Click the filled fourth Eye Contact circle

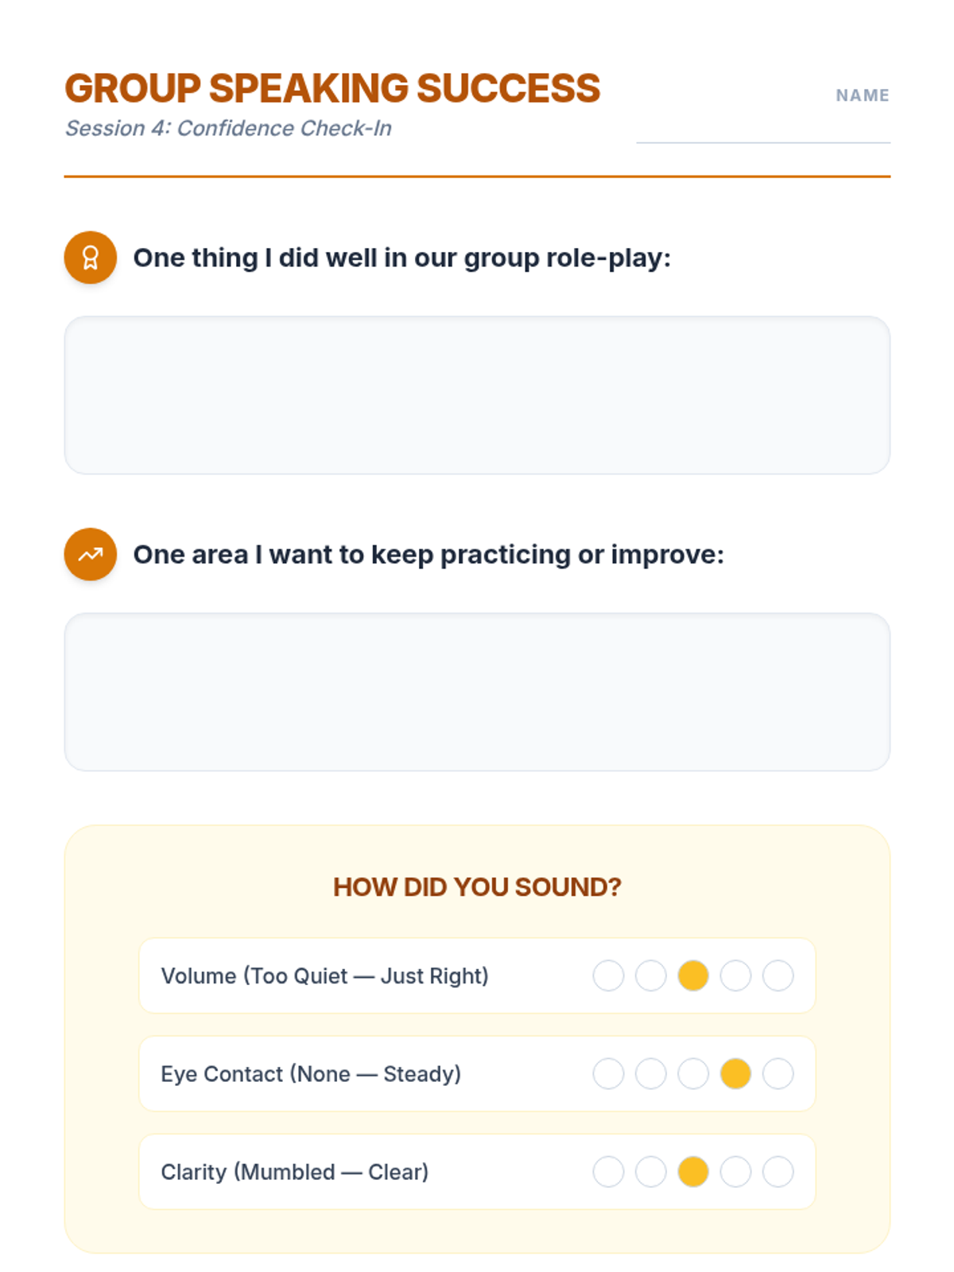(x=735, y=1073)
